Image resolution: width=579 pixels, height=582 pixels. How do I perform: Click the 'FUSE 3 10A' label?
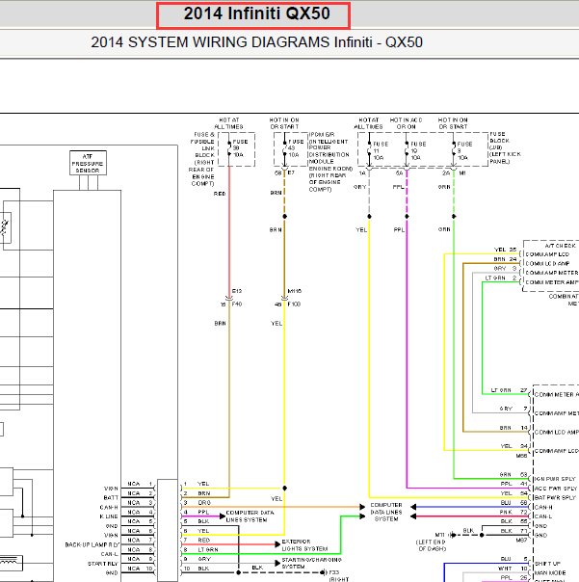point(464,150)
